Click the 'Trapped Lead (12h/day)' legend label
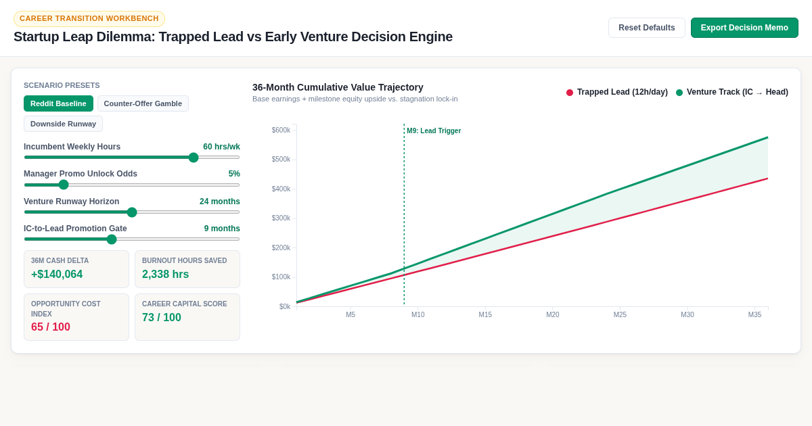Image resolution: width=812 pixels, height=426 pixels. (623, 92)
